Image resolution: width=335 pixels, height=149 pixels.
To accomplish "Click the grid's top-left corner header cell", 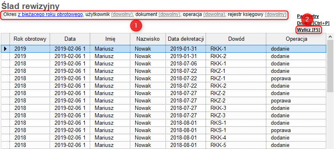I will pyautogui.click(x=5, y=39).
